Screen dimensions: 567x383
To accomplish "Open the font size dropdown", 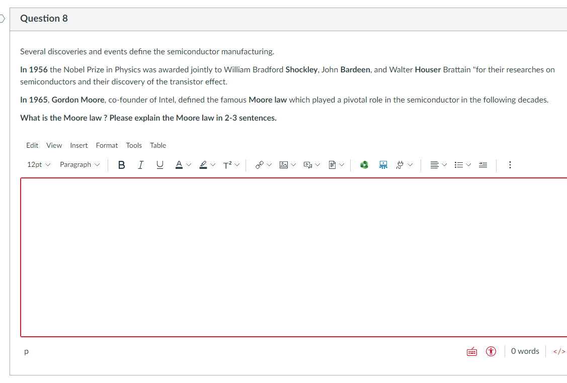I will (38, 164).
